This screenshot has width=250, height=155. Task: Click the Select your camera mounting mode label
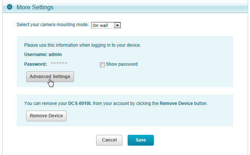(x=52, y=25)
